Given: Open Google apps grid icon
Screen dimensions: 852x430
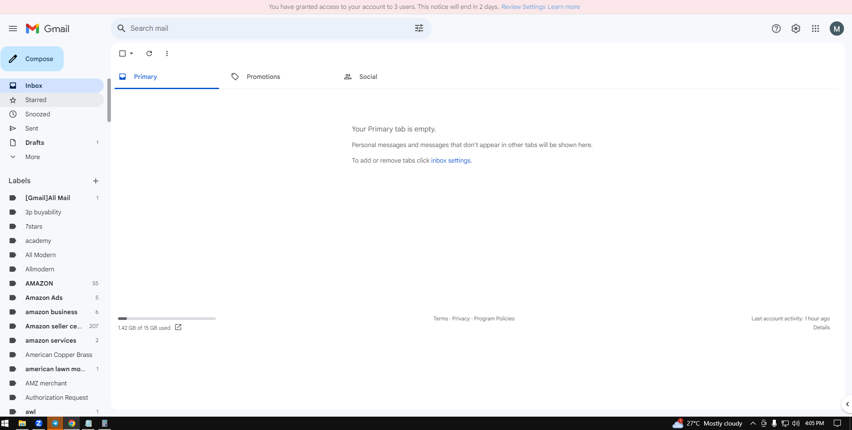Looking at the screenshot, I should point(815,29).
